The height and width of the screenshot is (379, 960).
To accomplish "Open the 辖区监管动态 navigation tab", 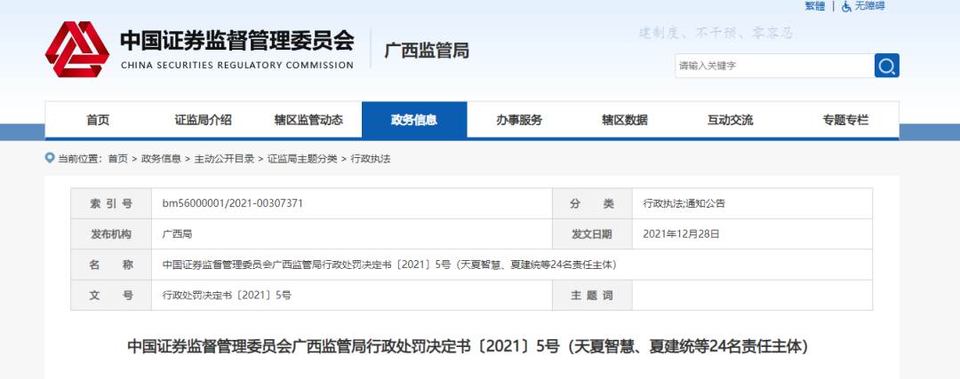I will (x=308, y=120).
